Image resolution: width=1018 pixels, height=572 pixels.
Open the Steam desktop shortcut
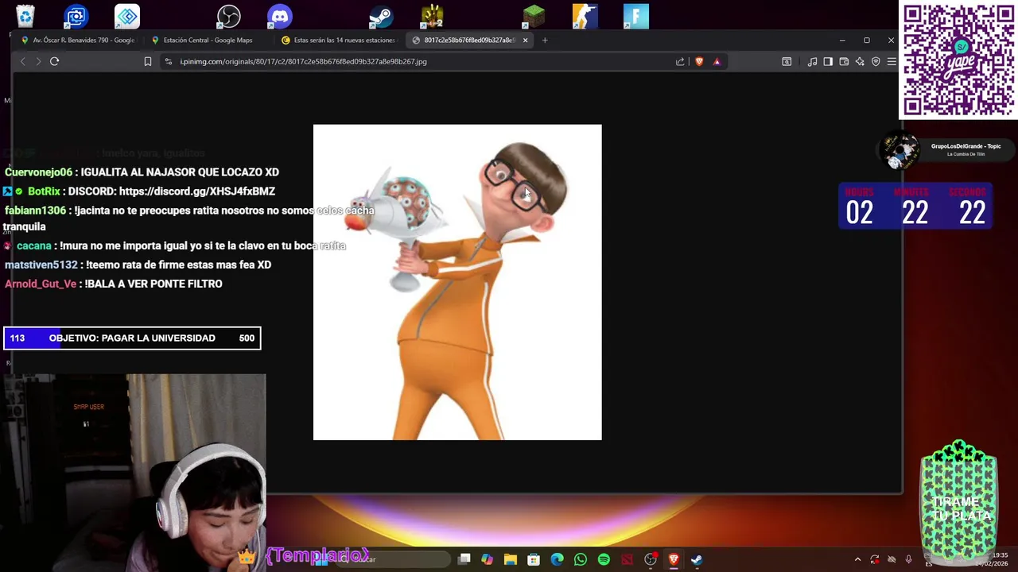click(381, 16)
